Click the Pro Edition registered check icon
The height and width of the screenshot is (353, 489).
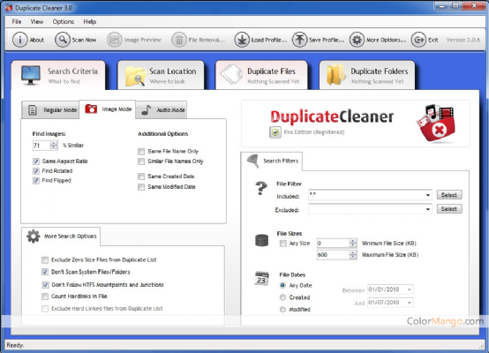pos(275,132)
